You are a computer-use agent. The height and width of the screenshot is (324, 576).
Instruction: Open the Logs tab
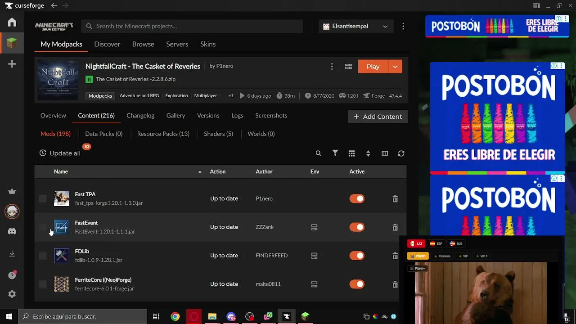click(237, 116)
